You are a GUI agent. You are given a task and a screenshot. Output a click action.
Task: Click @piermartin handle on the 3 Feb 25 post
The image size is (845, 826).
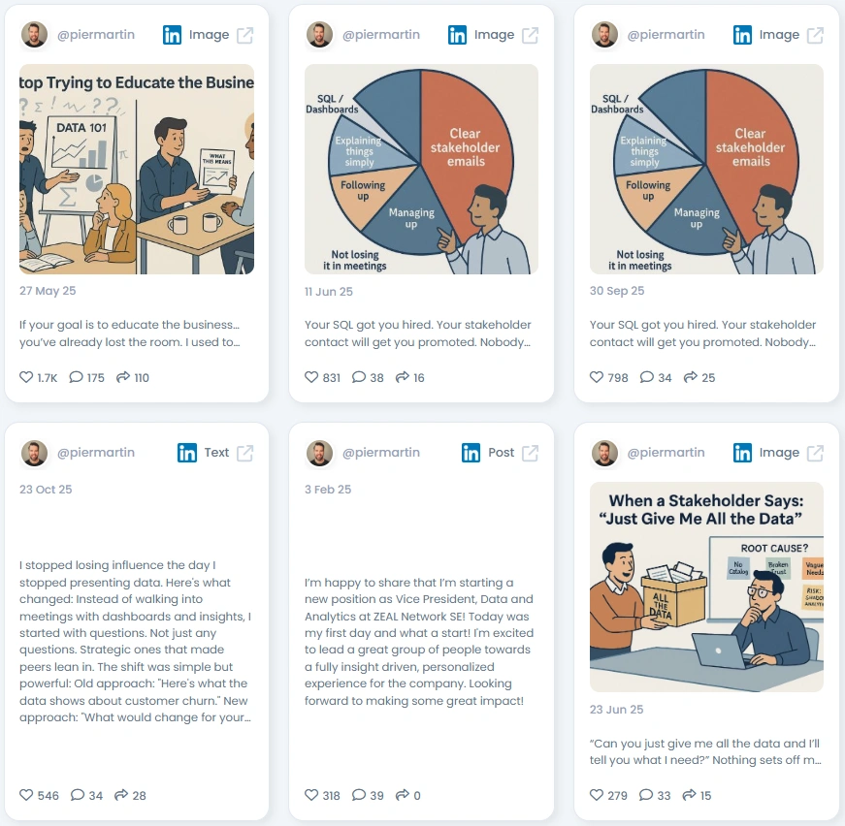tap(381, 453)
